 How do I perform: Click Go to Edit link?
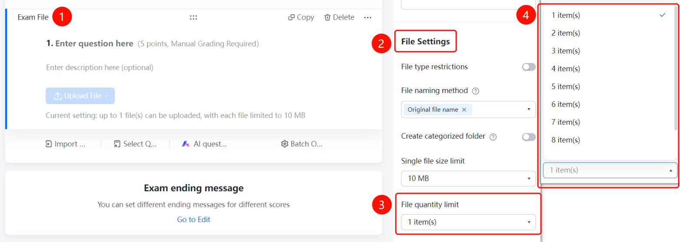[x=193, y=219]
